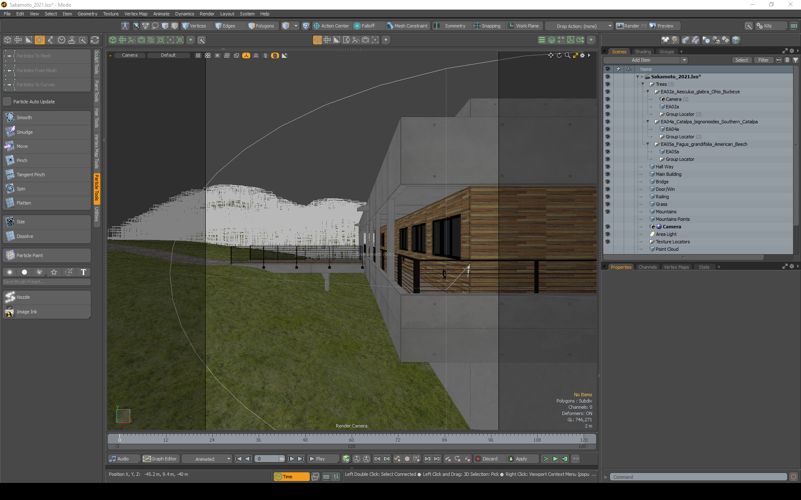Open the Add Item dropdown
The width and height of the screenshot is (801, 500).
point(645,60)
